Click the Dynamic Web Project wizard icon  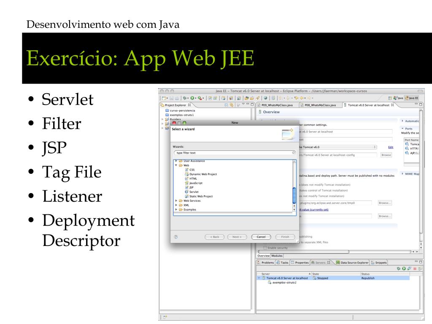point(186,174)
